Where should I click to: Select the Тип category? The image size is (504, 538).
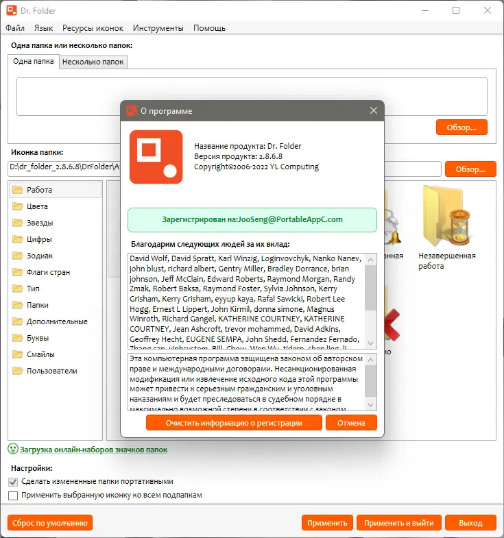tap(56, 289)
